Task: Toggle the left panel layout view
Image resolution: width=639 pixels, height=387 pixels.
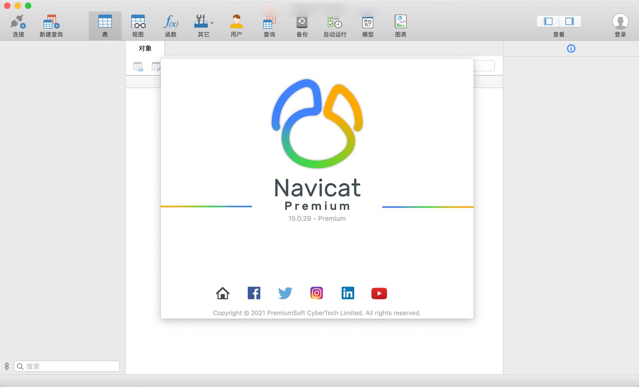Action: coord(548,21)
